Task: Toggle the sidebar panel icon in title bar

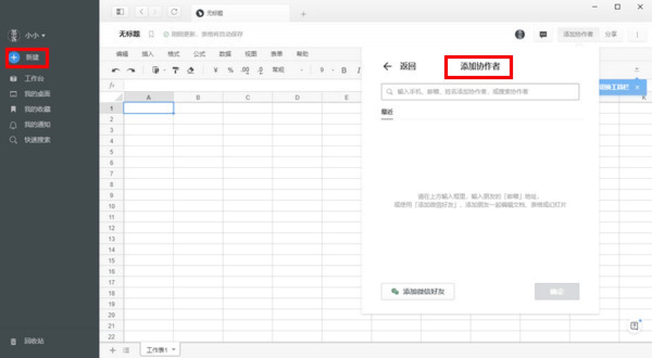Action: pyautogui.click(x=120, y=11)
